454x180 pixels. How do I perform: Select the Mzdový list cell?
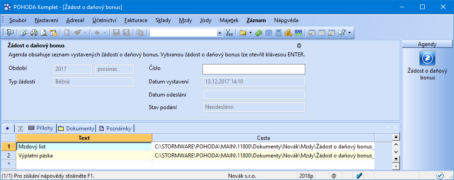(84, 147)
